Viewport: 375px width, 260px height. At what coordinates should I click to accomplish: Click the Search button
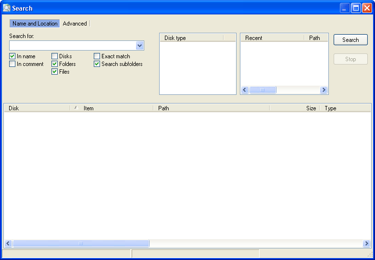point(350,40)
